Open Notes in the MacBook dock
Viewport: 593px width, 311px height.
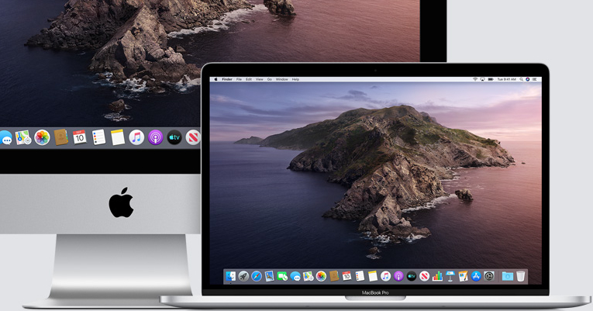click(373, 276)
